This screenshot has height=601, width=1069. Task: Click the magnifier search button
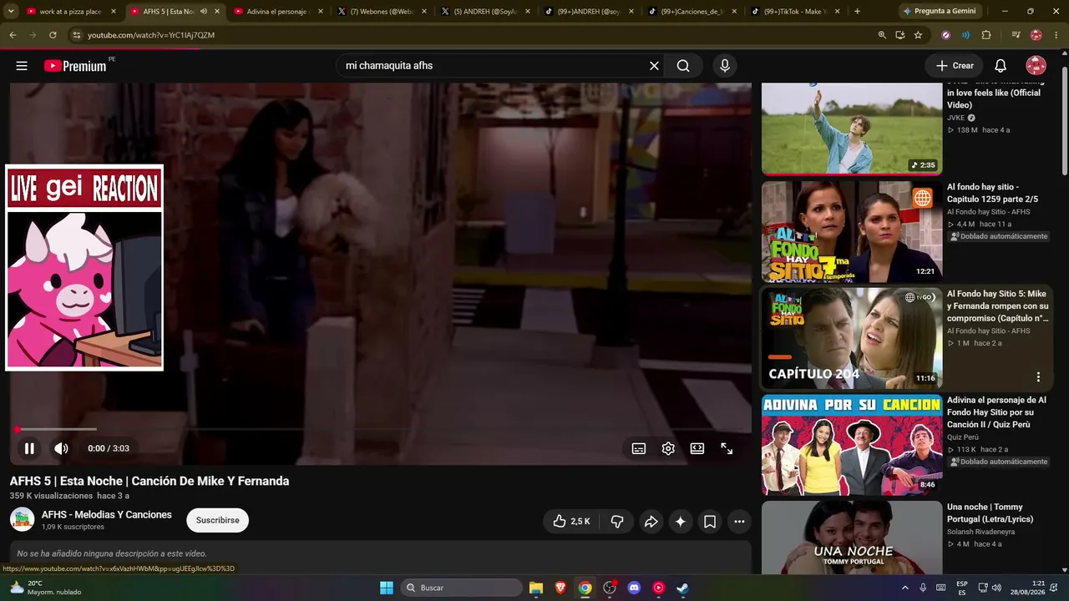coord(683,66)
